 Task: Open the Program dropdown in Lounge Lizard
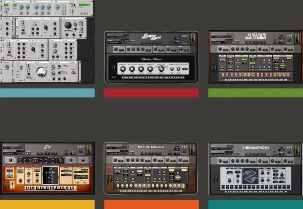coord(118,42)
